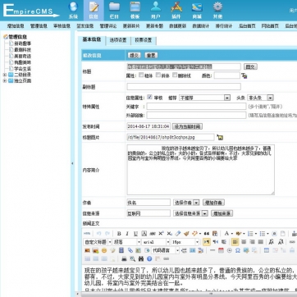Viewport: 297px width, 297px height.
Task: Open the 系统 (System) top navigation icon
Action: point(73,10)
